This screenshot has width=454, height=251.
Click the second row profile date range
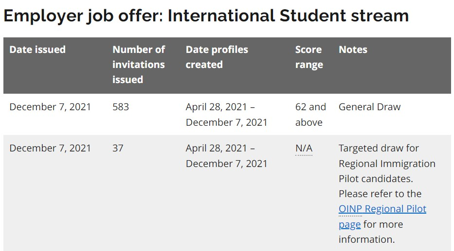[x=226, y=156]
